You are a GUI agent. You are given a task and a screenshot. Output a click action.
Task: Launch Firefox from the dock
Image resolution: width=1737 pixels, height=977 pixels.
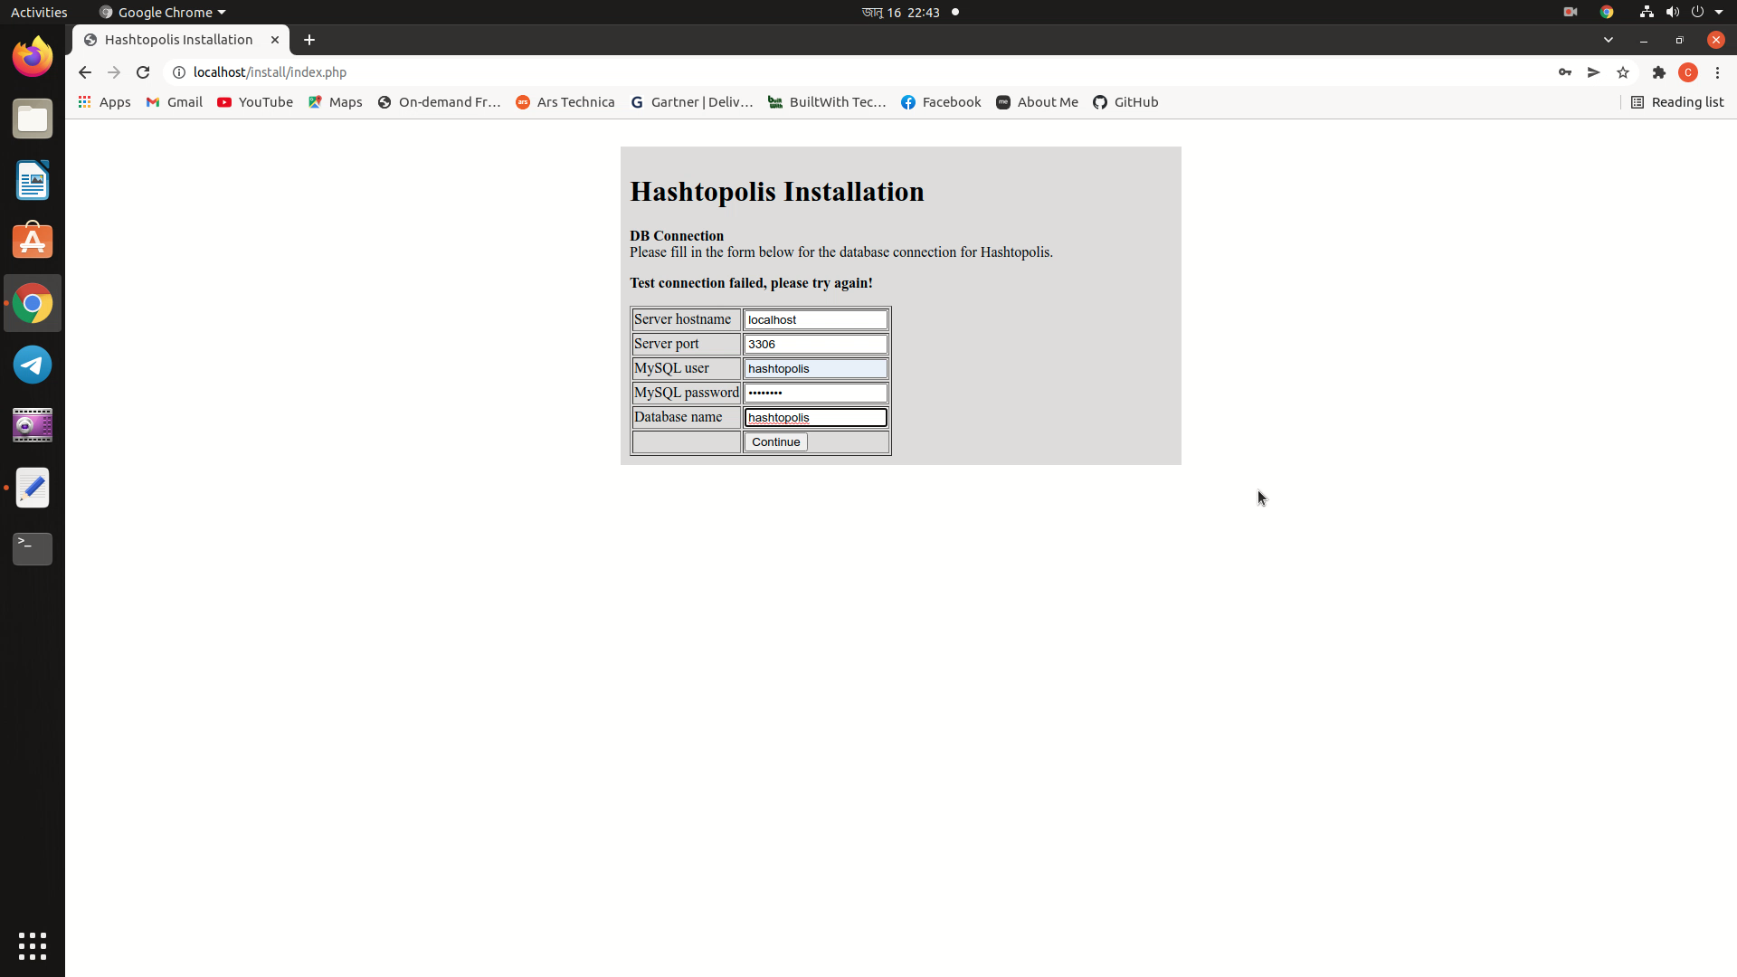pyautogui.click(x=32, y=56)
